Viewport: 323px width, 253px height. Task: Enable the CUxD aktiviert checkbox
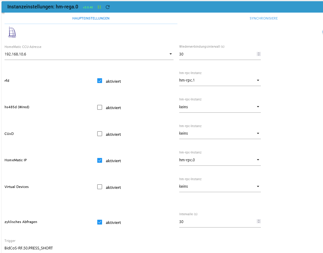coord(100,134)
